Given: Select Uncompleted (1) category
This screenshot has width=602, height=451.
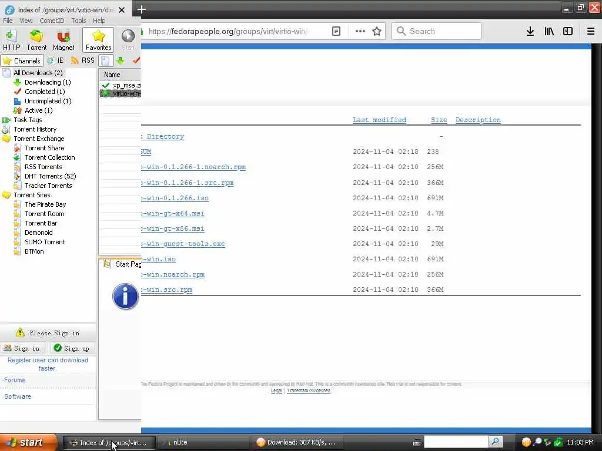Looking at the screenshot, I should pos(48,101).
